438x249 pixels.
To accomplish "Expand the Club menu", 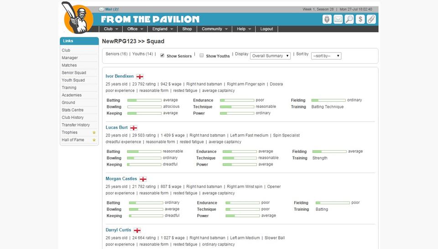I will coord(111,29).
